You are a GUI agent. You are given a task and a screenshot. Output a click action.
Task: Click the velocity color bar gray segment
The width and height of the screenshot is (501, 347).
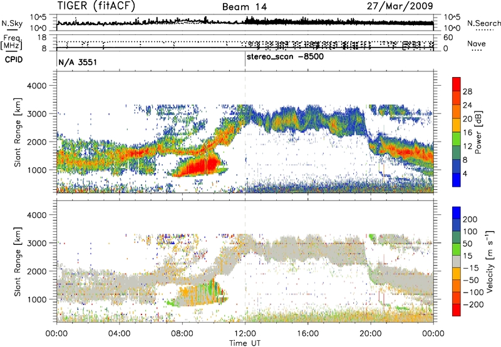pyautogui.click(x=457, y=261)
